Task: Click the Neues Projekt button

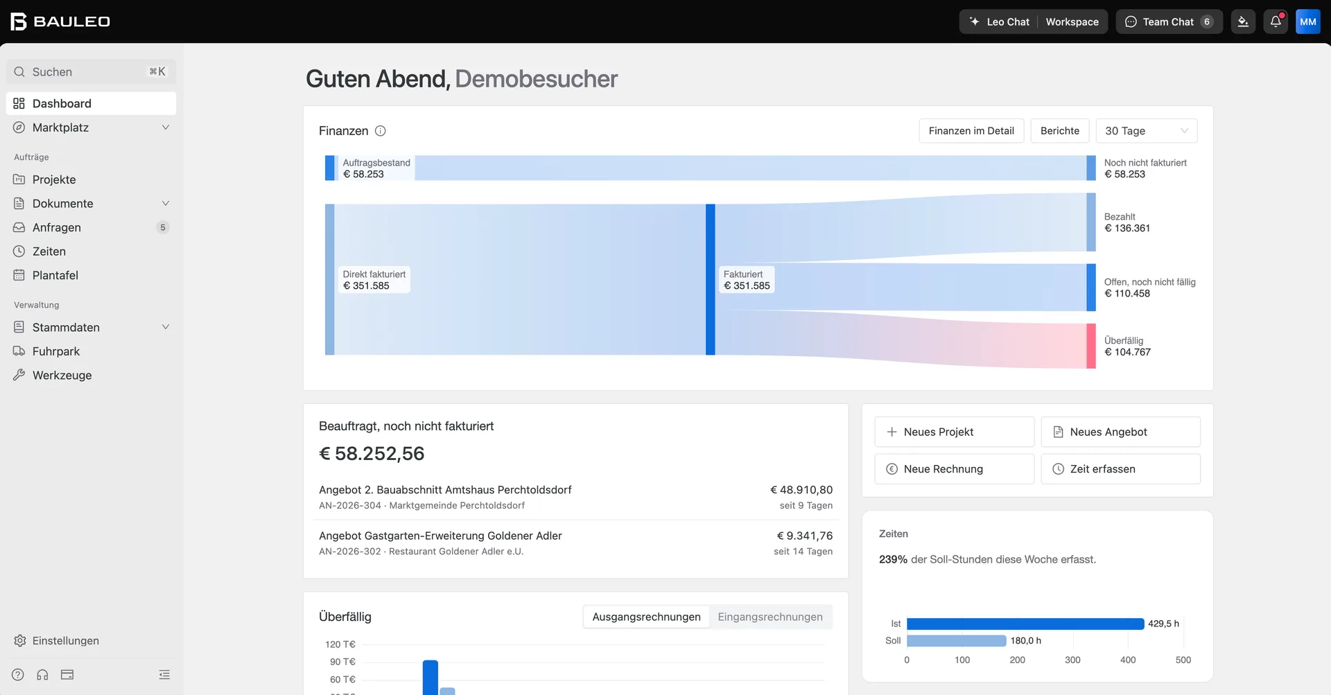Action: coord(955,432)
